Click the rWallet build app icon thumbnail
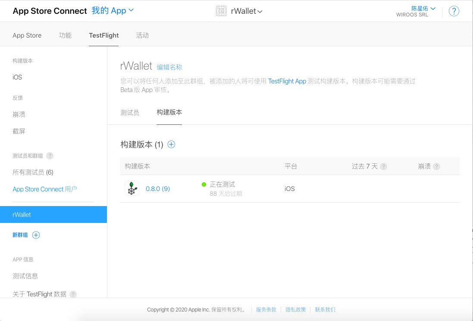This screenshot has height=321, width=473. point(132,189)
